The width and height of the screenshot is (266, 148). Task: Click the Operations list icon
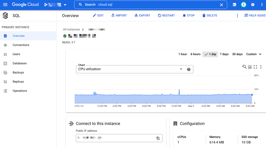tap(5, 91)
